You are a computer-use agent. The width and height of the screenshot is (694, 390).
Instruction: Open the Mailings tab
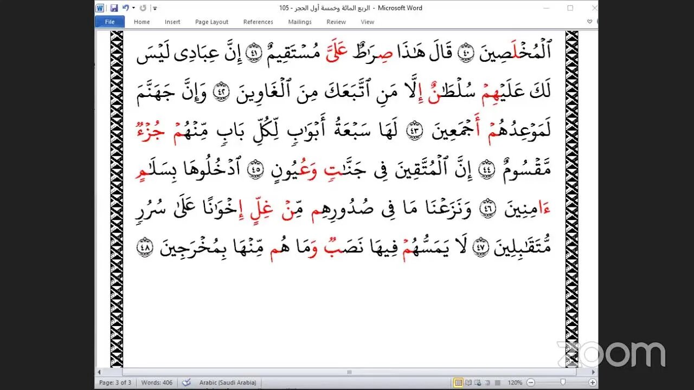point(300,22)
